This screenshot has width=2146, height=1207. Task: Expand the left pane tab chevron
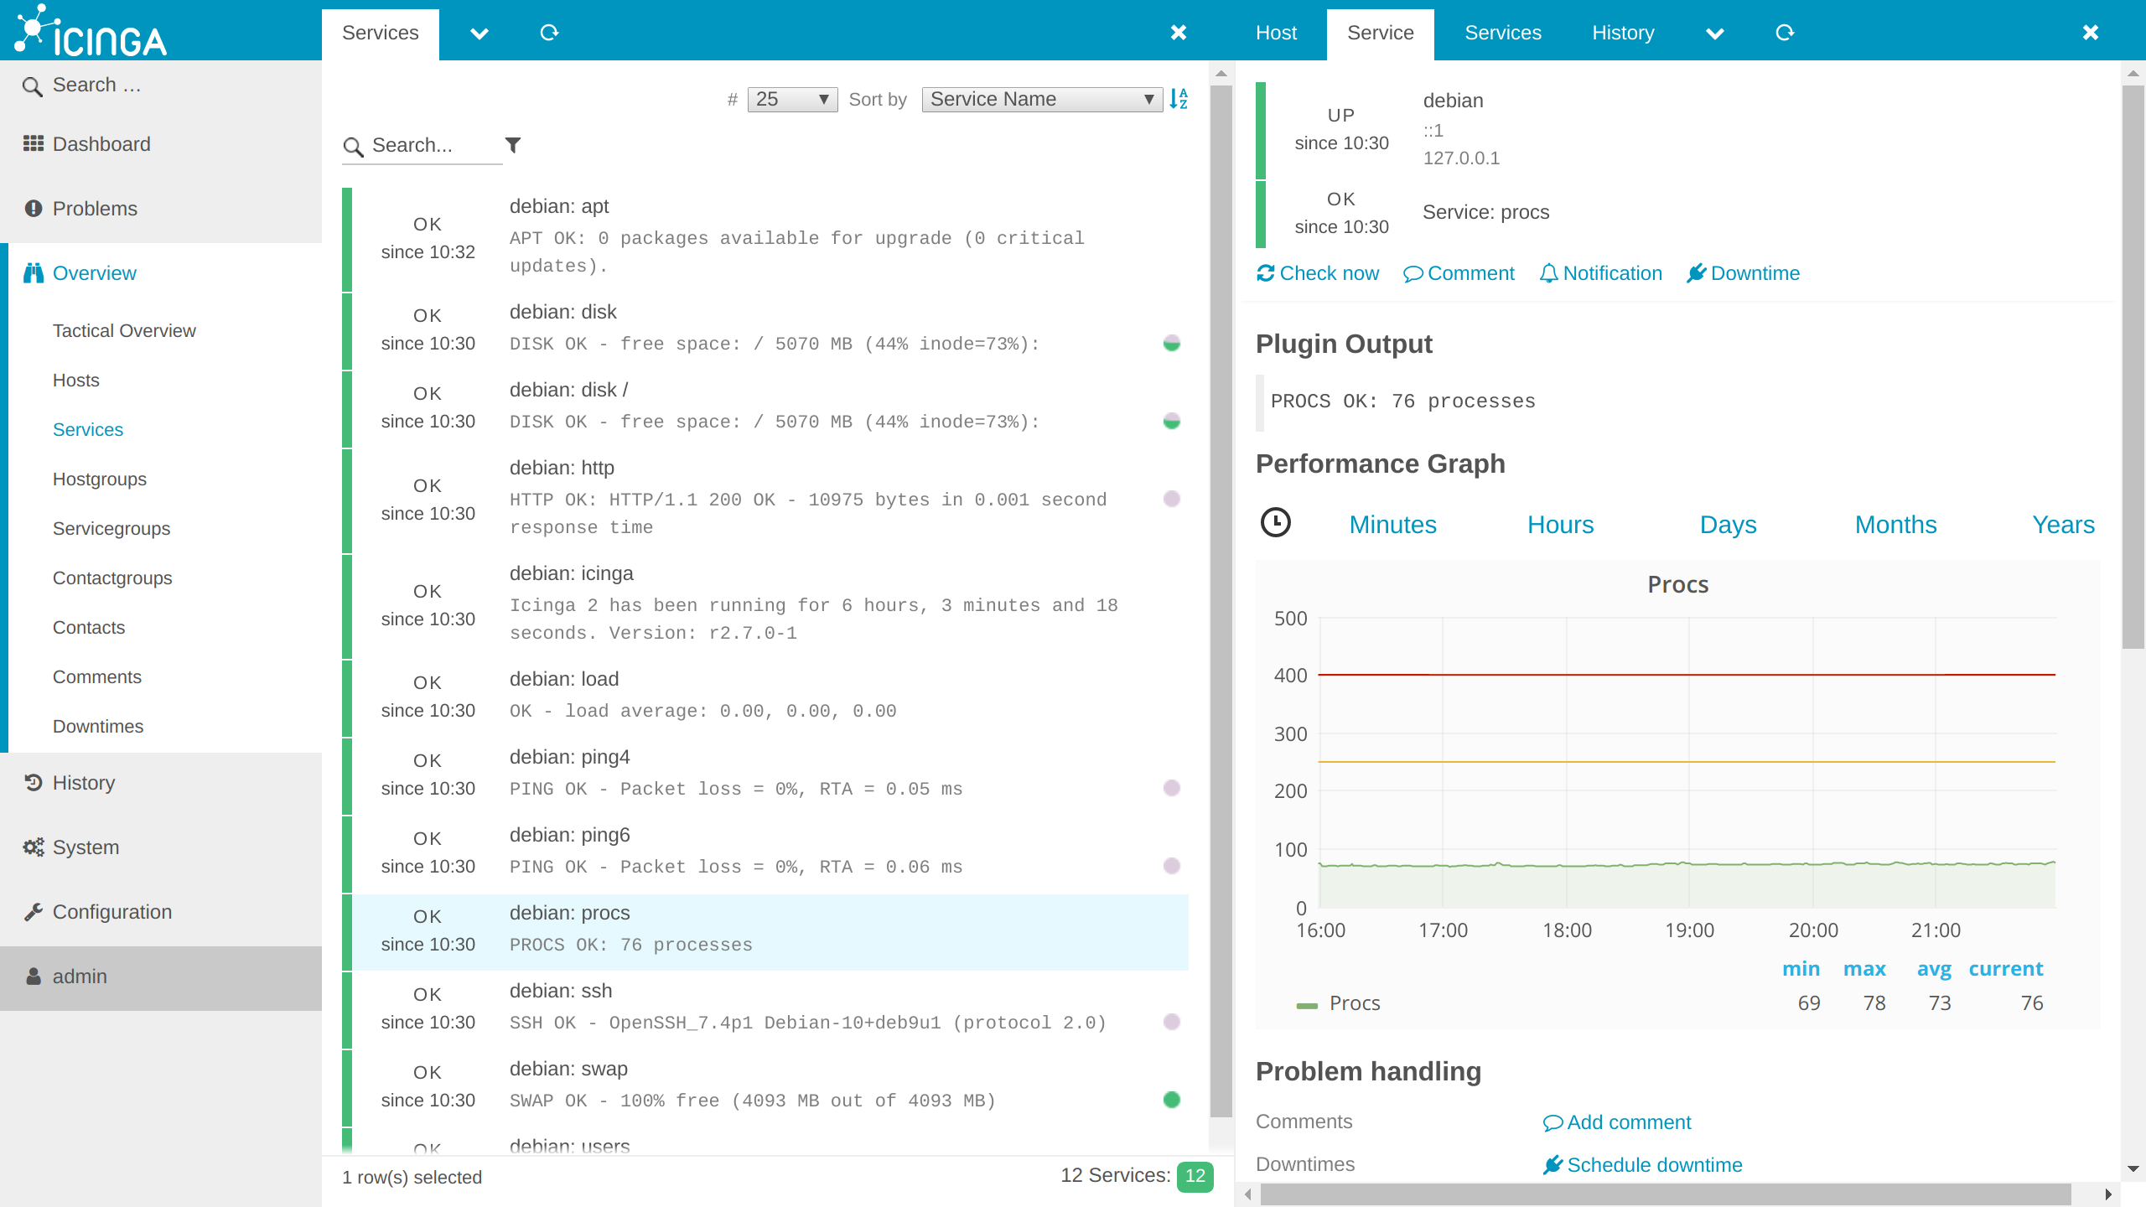479,34
